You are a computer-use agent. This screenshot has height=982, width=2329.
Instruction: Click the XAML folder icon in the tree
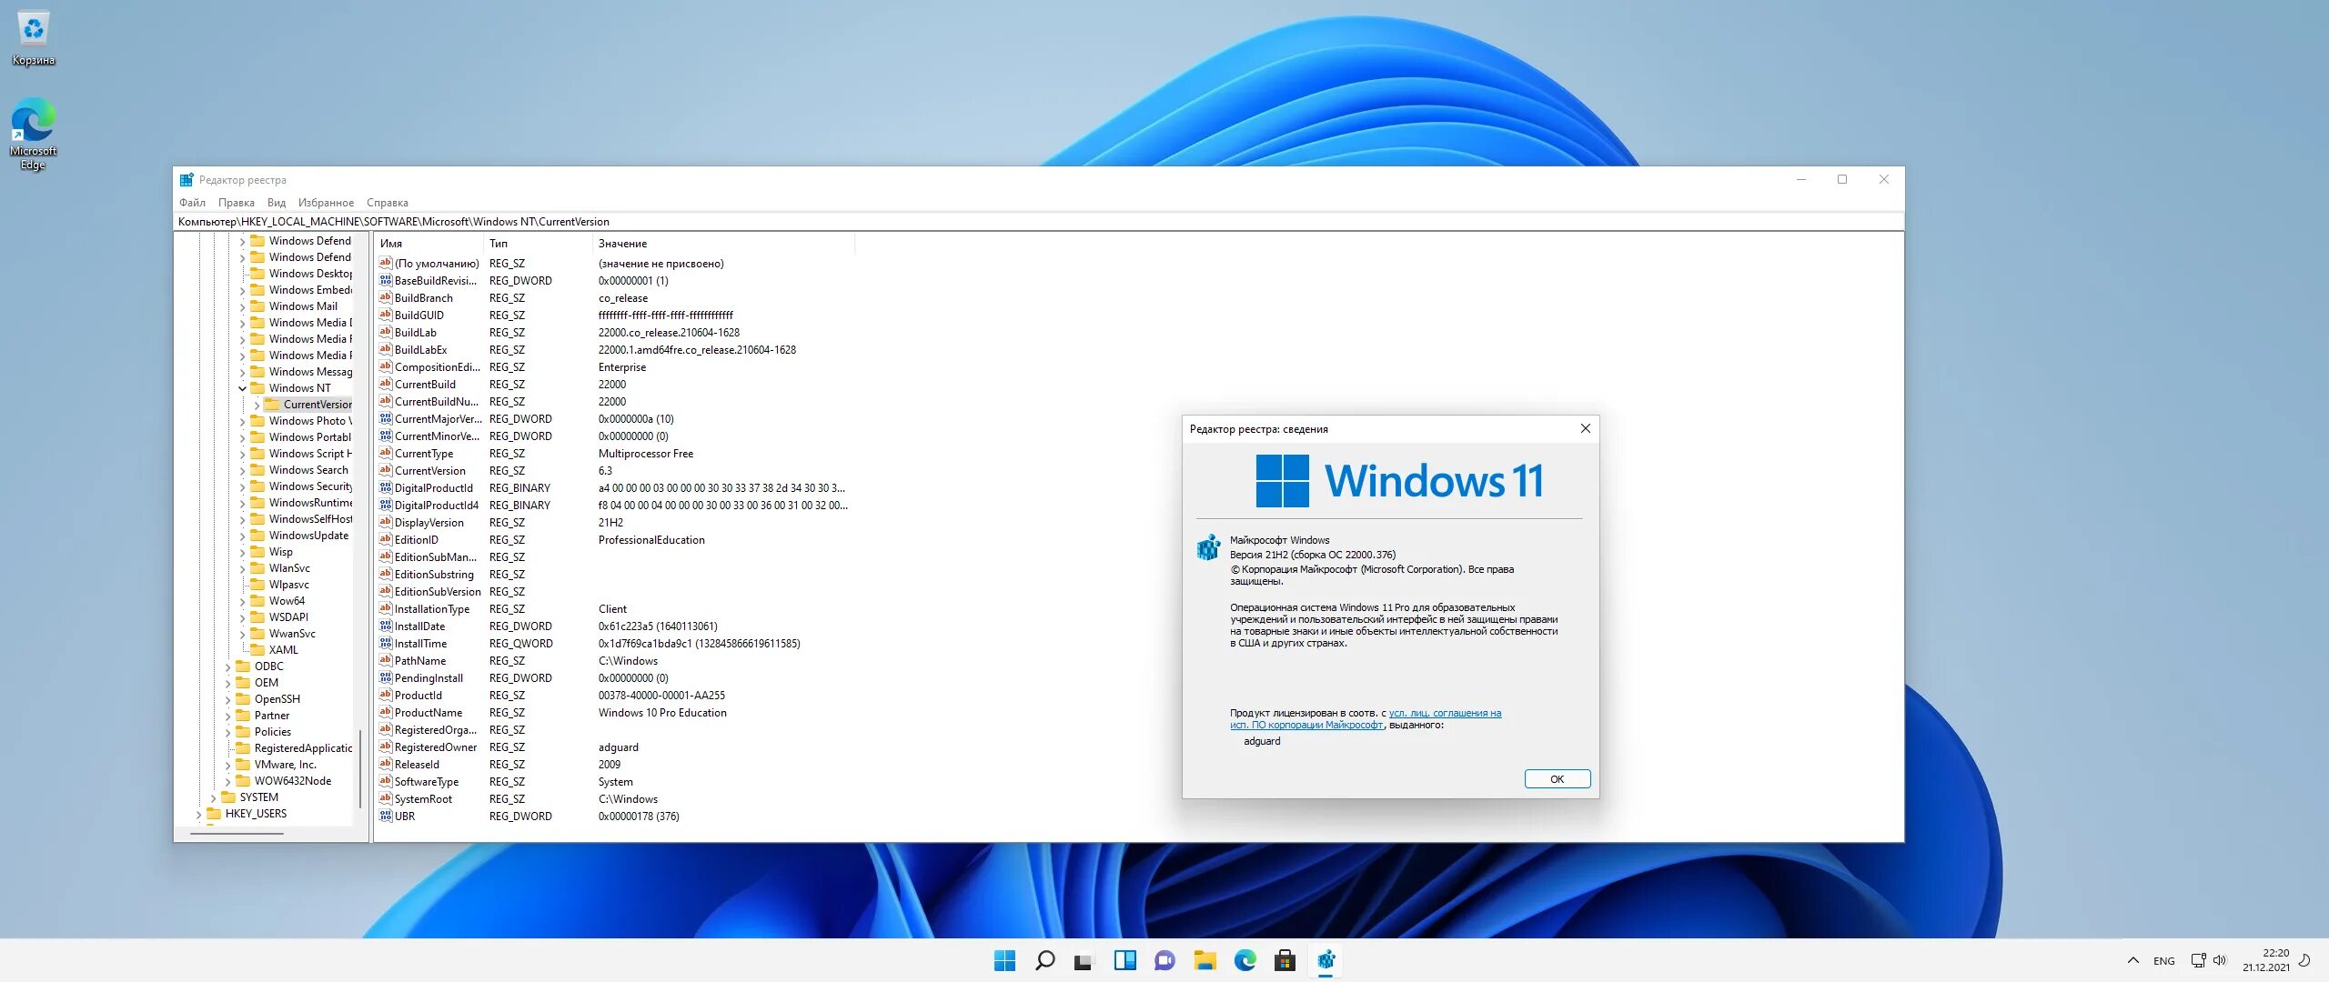click(257, 649)
